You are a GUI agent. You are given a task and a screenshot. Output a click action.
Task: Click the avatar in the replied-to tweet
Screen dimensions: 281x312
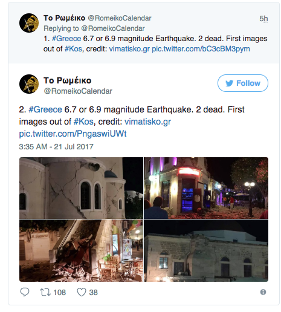click(x=29, y=23)
